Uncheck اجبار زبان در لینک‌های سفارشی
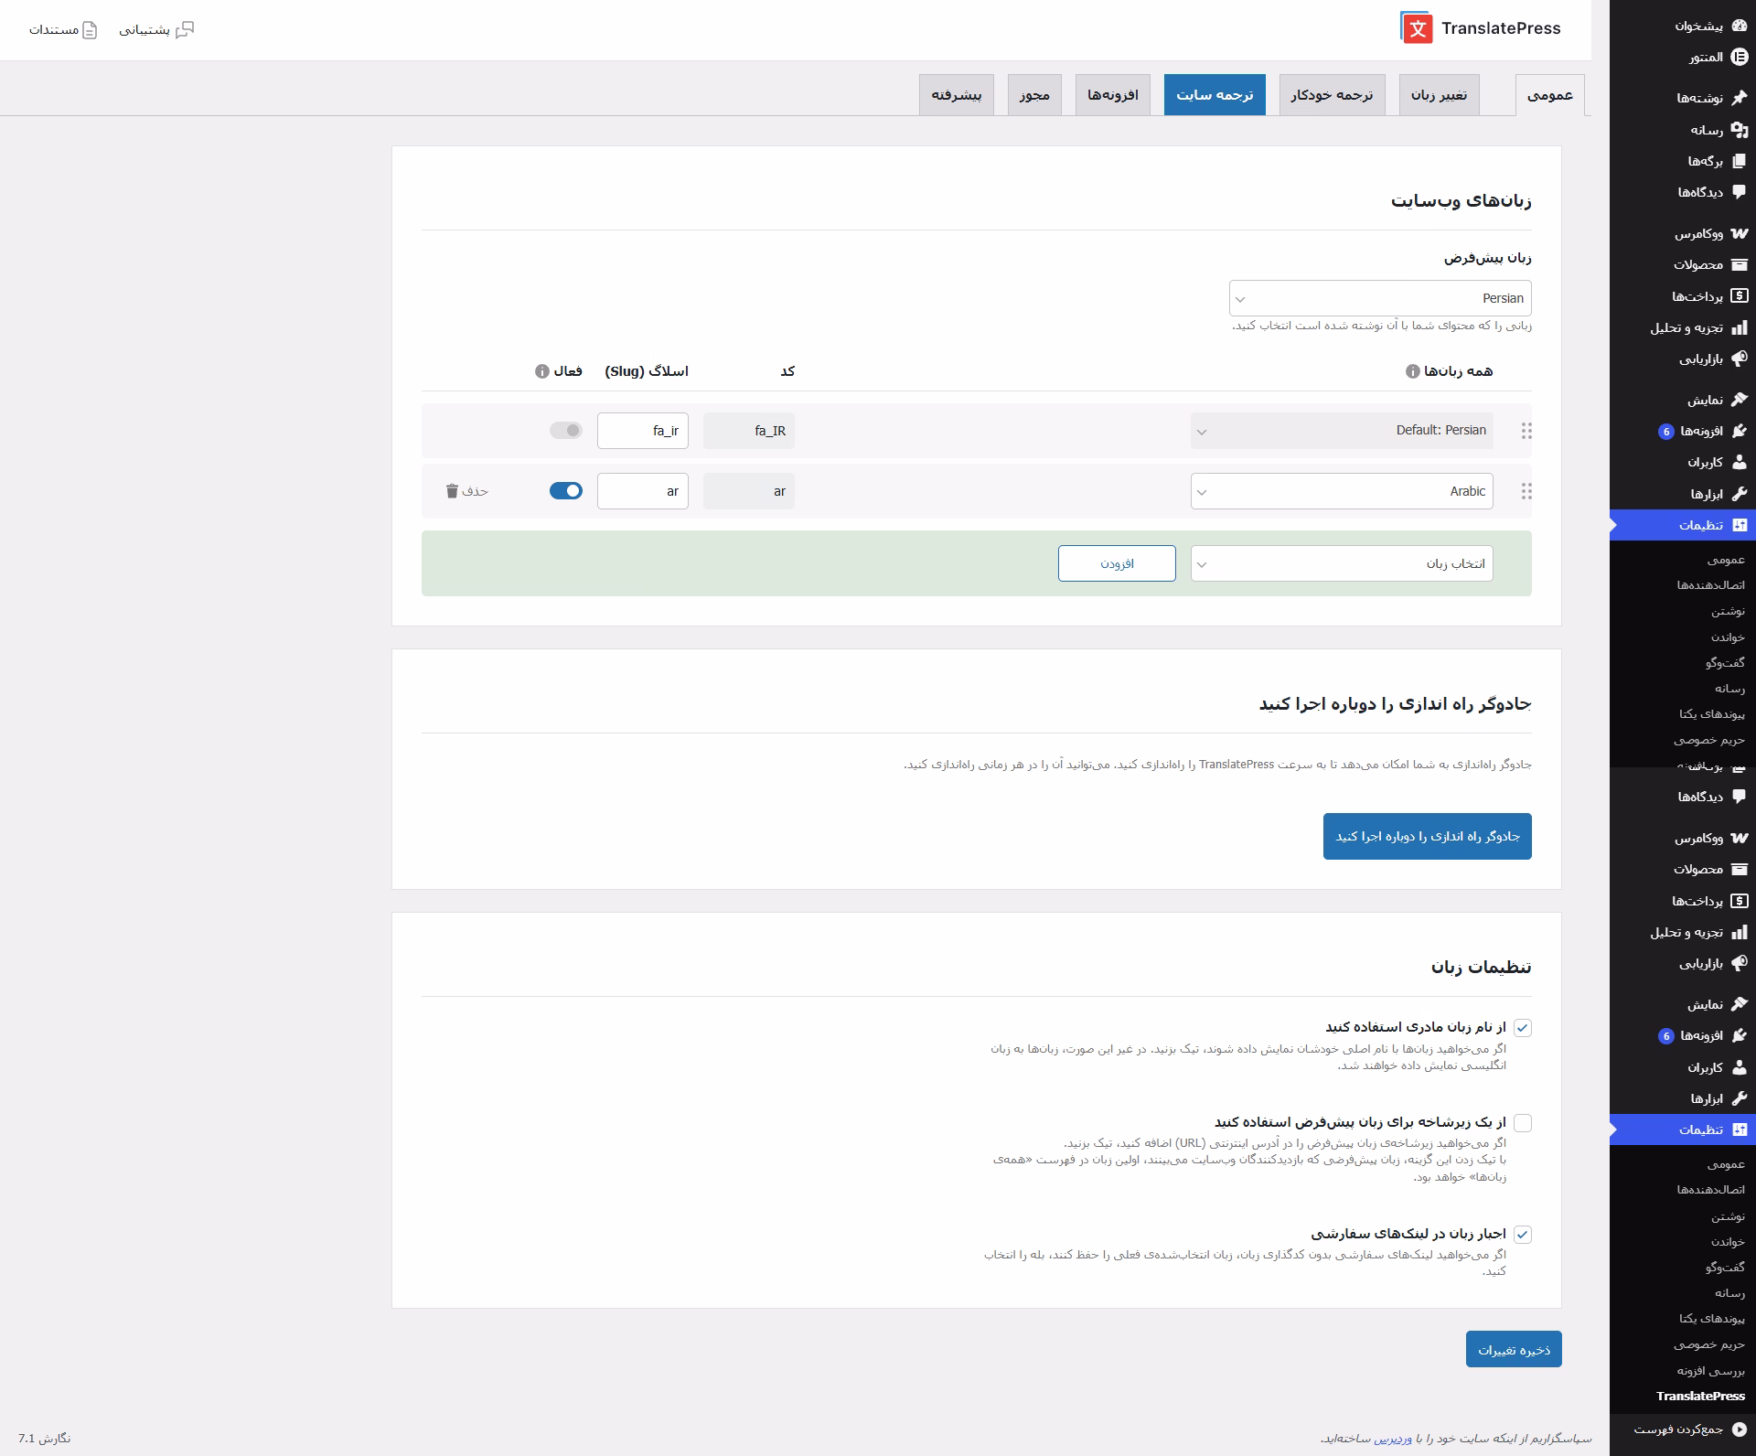 [x=1522, y=1235]
